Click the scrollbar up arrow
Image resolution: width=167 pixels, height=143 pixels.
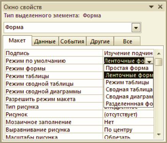pyautogui.click(x=159, y=54)
